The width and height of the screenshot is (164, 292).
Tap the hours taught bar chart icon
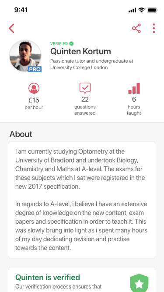(x=134, y=88)
